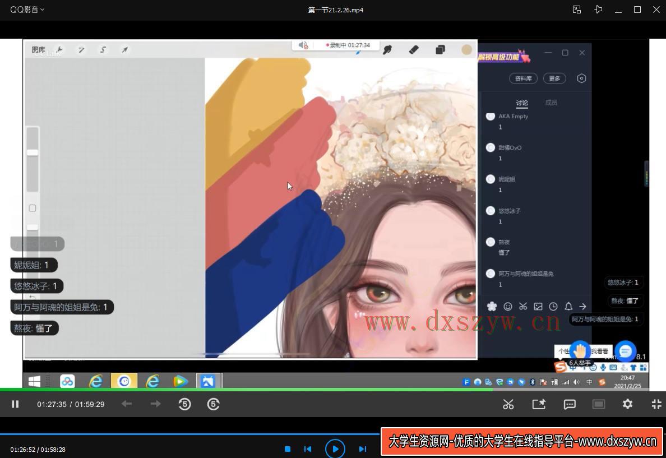This screenshot has height=458, width=666.
Task: Switch to the 讨论 tab
Action: click(522, 103)
